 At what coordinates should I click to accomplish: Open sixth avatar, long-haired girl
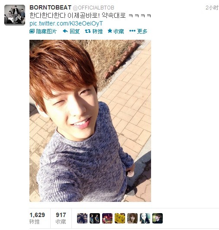[x=145, y=218]
